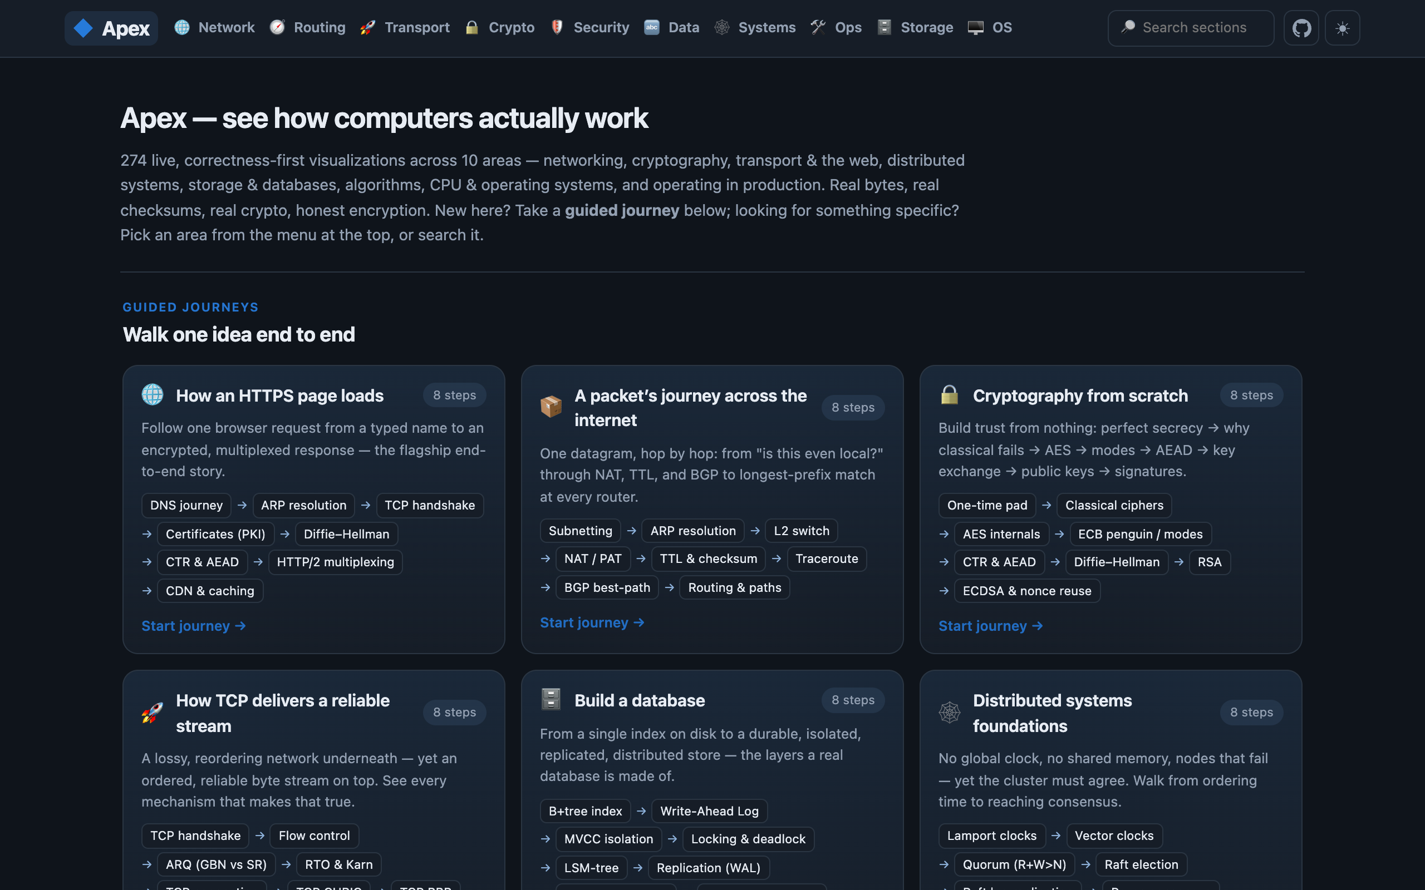Image resolution: width=1425 pixels, height=890 pixels.
Task: Open the L2 switch step
Action: point(802,531)
